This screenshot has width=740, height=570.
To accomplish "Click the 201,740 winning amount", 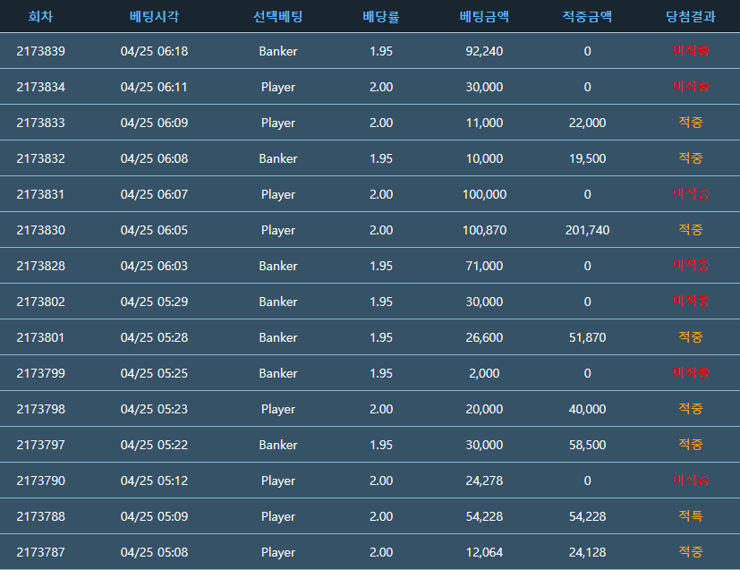I will point(587,230).
